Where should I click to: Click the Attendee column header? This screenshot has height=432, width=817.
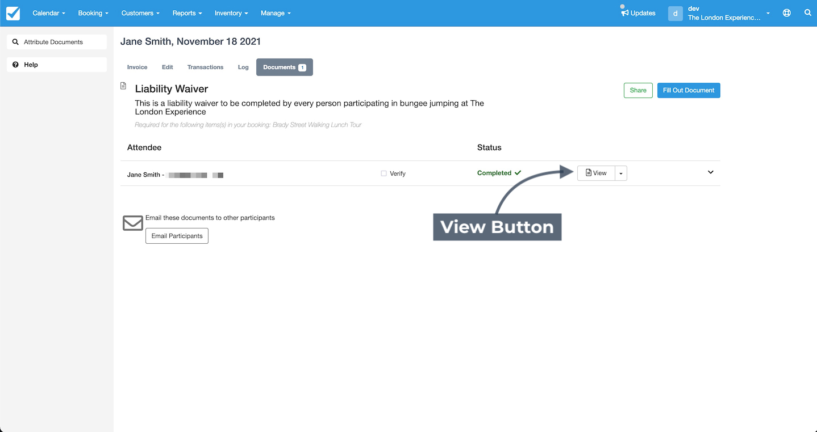[144, 147]
